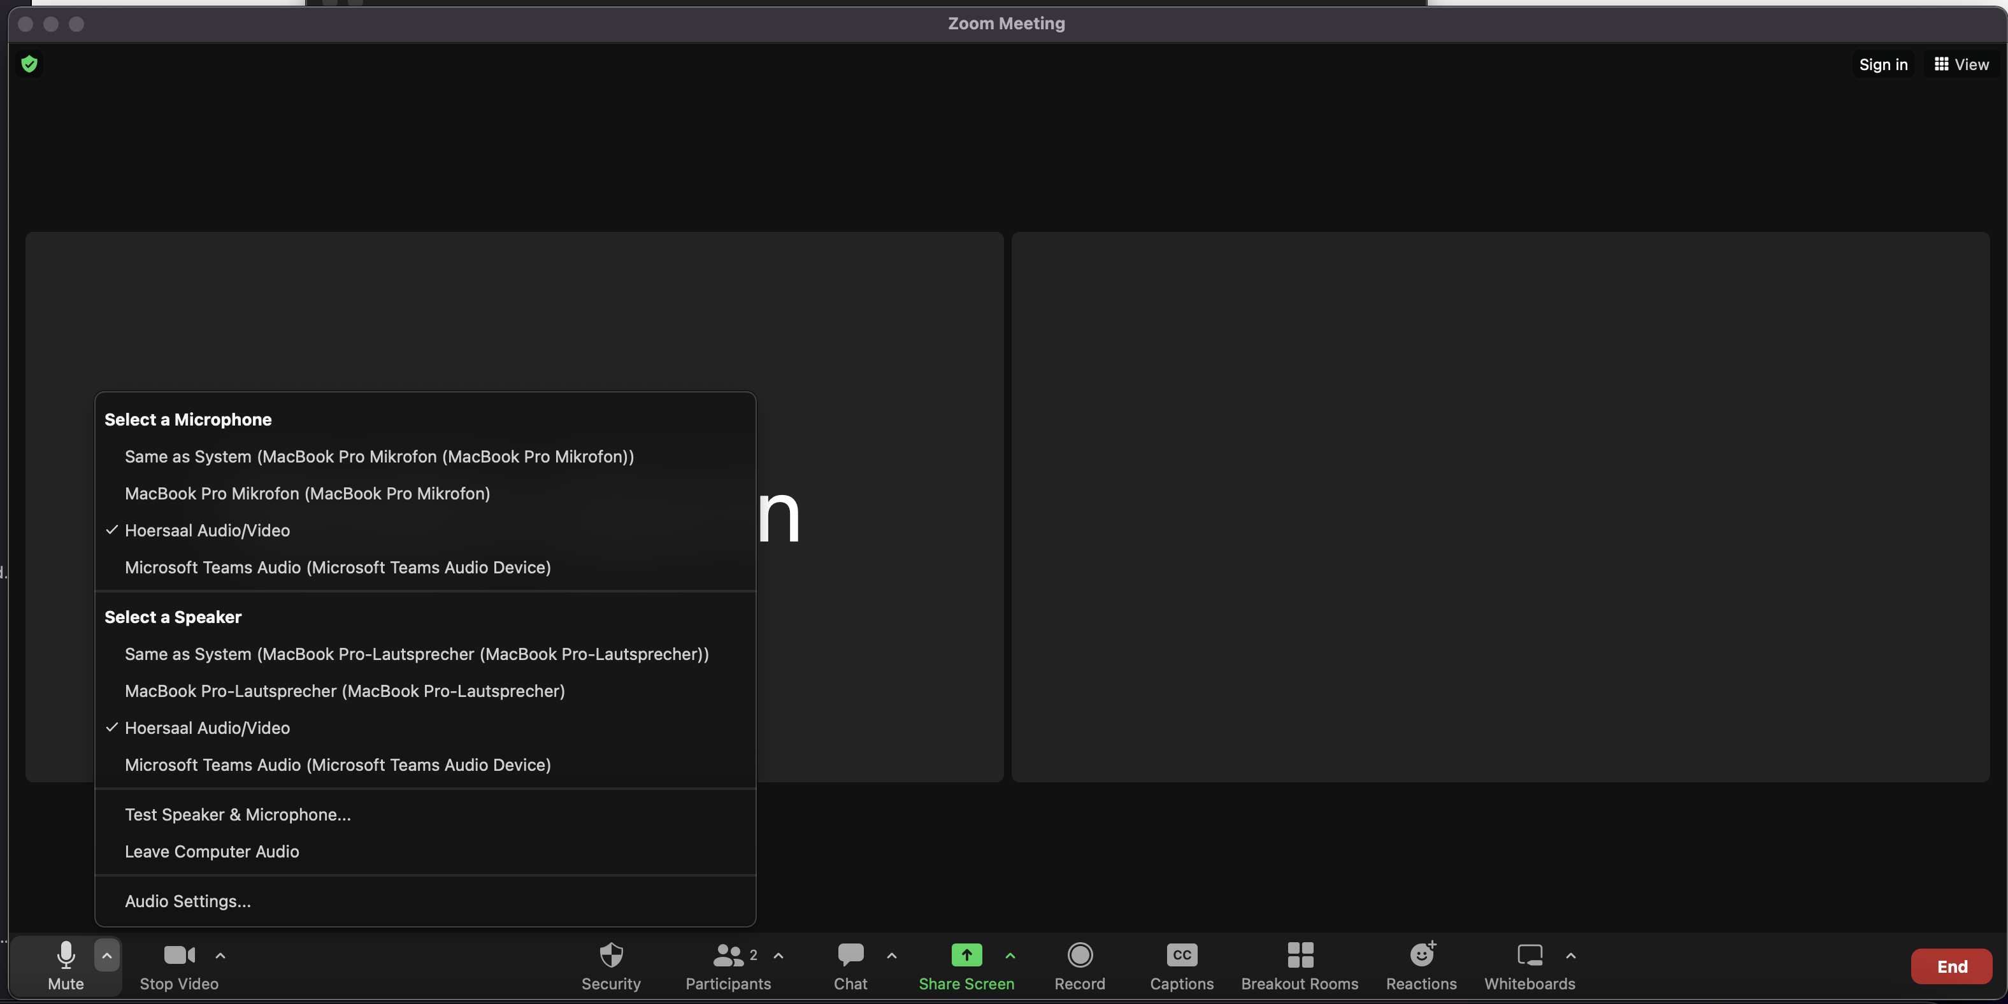This screenshot has width=2008, height=1004.
Task: Open Whiteboards
Action: tap(1530, 966)
